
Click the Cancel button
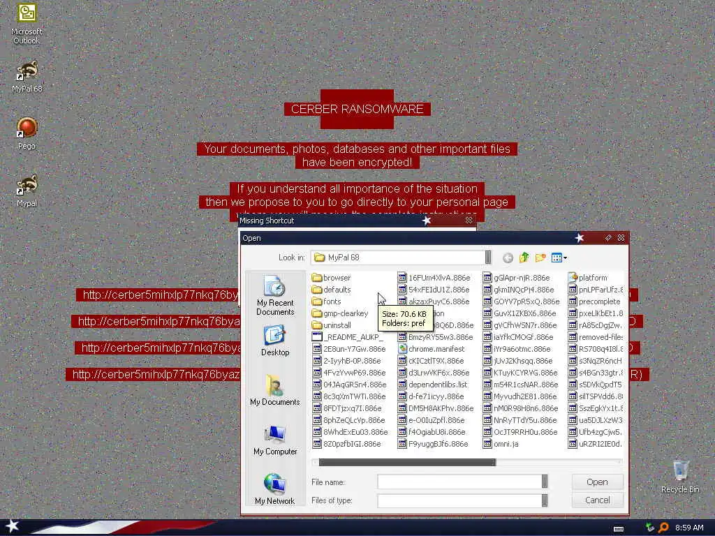point(597,500)
